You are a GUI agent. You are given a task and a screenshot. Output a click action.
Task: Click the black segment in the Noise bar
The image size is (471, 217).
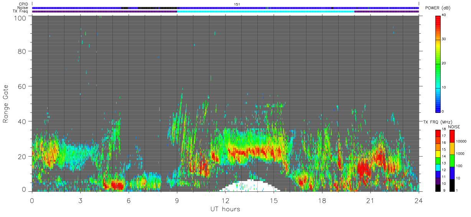click(157, 8)
